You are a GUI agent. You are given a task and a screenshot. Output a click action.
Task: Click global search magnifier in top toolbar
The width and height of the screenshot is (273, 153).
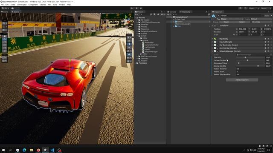pyautogui.click(x=245, y=8)
